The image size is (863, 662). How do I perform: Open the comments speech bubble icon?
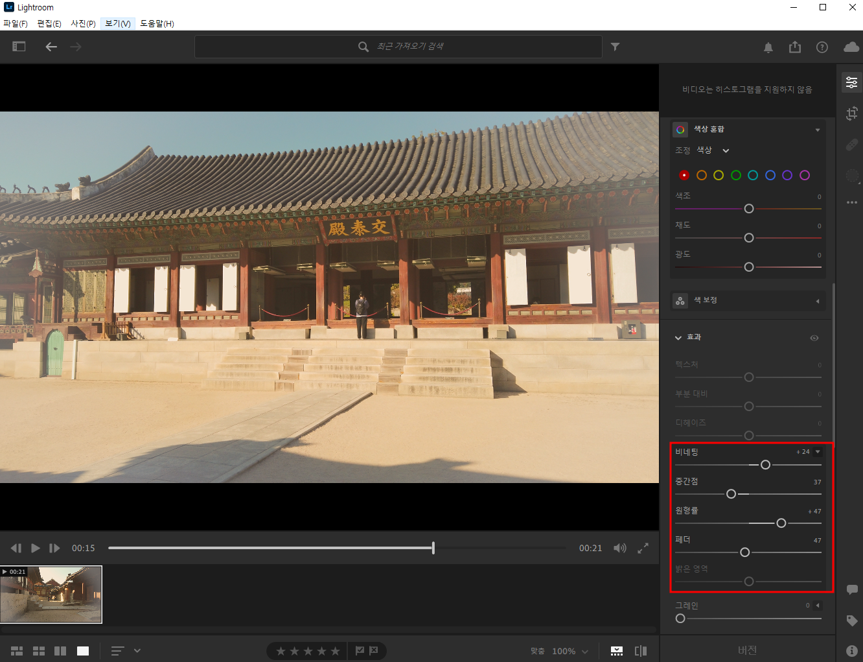tap(852, 589)
